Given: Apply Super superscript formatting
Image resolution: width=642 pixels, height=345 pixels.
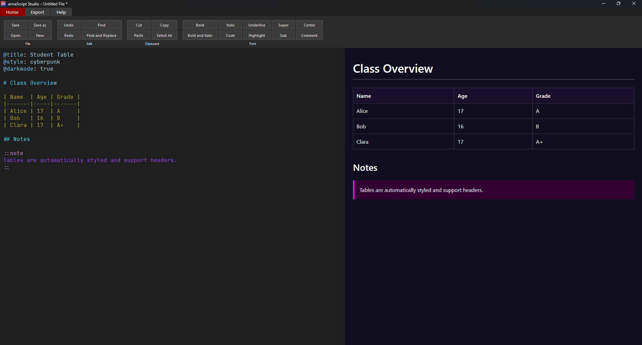Looking at the screenshot, I should [x=283, y=25].
